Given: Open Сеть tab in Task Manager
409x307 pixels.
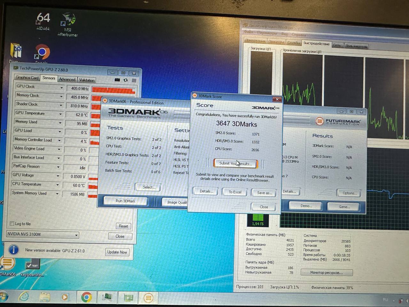Looking at the screenshot, I should (337, 45).
